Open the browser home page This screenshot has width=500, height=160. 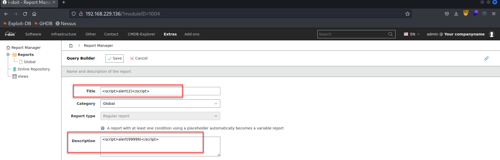pos(34,14)
